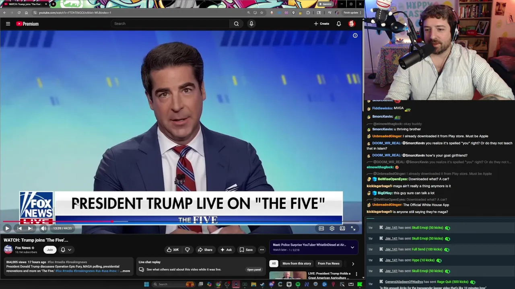Open the browser home page
Viewport: 515px width, 289px height.
tap(26, 12)
